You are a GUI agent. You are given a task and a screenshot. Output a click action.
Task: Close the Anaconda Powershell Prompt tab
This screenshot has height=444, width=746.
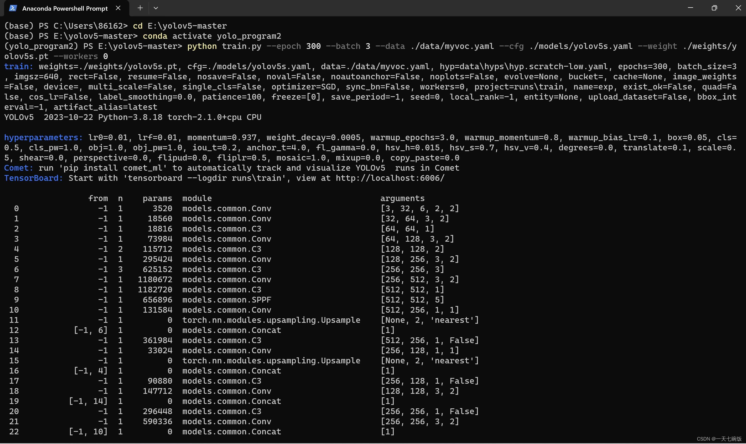[x=118, y=8]
